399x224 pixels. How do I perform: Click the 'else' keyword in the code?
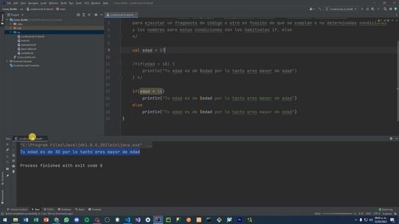(137, 105)
